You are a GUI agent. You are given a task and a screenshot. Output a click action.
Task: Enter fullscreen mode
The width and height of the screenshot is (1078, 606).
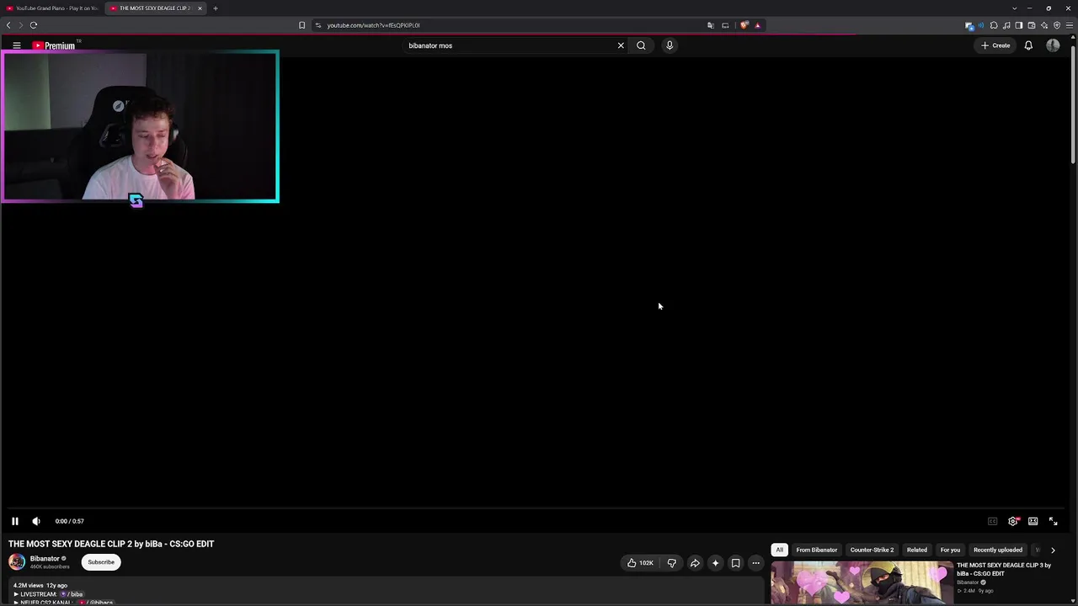[1053, 521]
